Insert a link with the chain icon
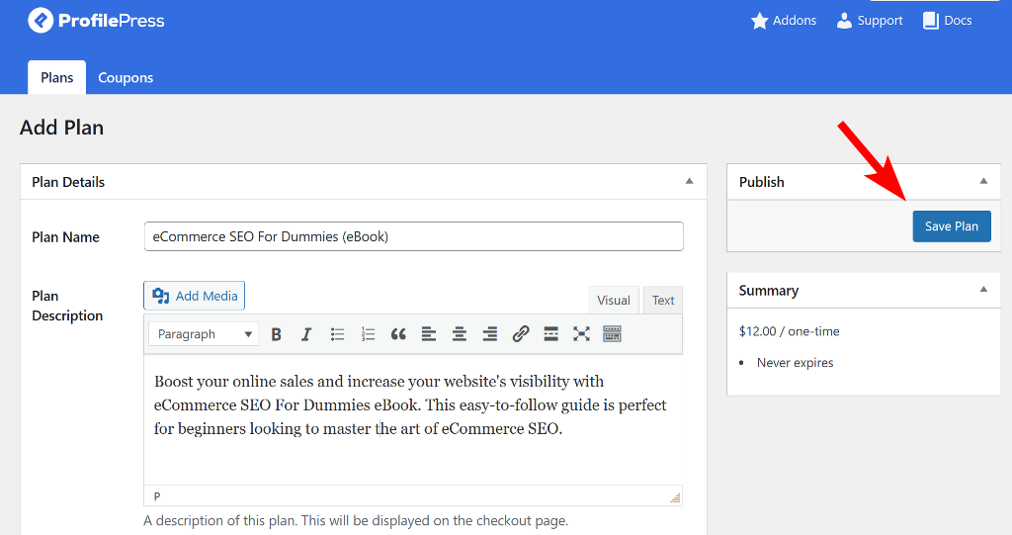The image size is (1012, 535). 521,334
